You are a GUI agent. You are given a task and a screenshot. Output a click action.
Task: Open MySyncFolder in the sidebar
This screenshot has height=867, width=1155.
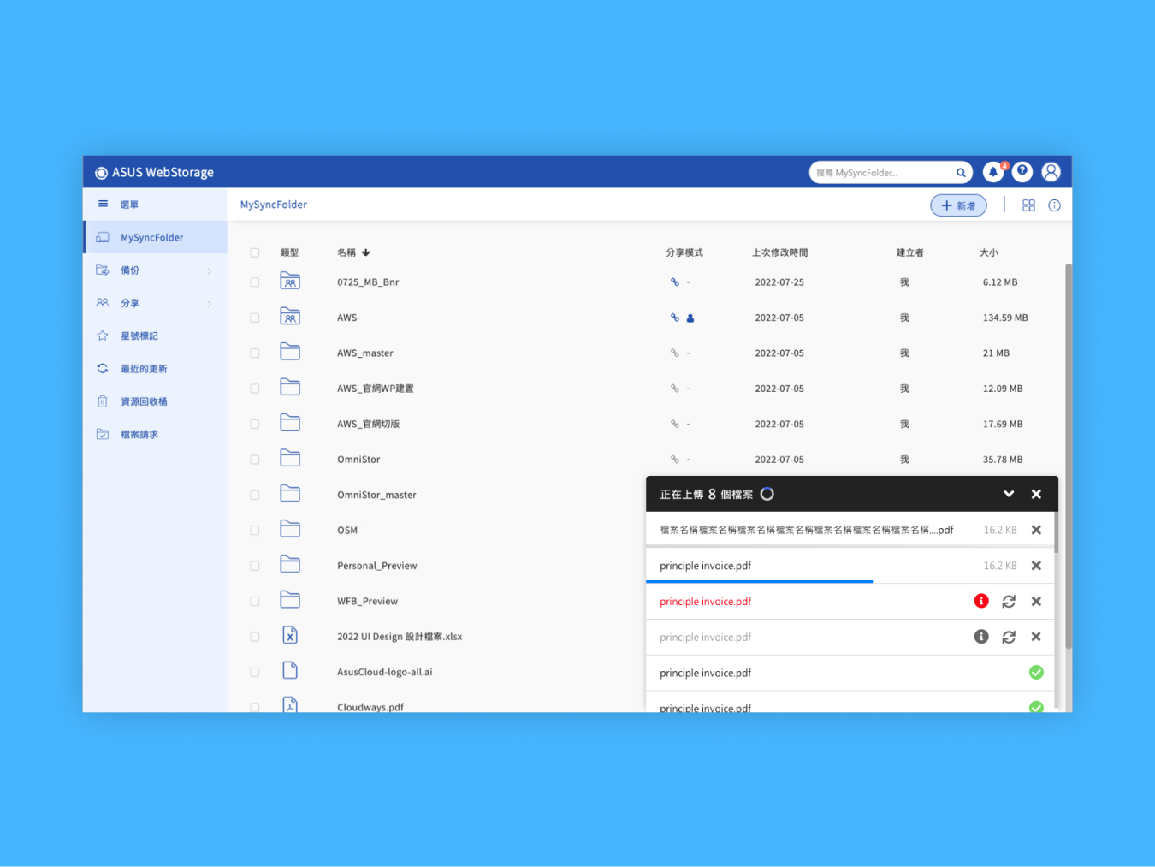coord(156,237)
